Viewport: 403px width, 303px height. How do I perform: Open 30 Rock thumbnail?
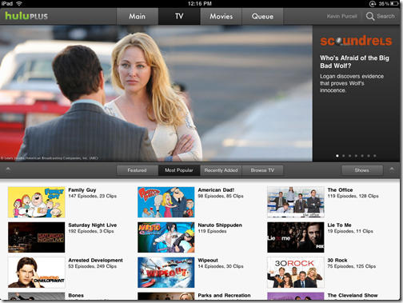[x=296, y=273]
